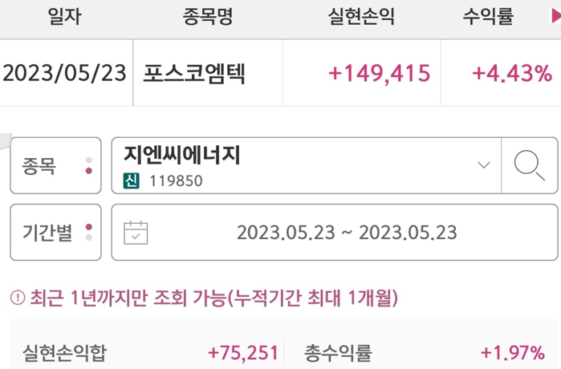561x369 pixels.
Task: Click the pink scroll-right arrow in header
Action: 556,16
